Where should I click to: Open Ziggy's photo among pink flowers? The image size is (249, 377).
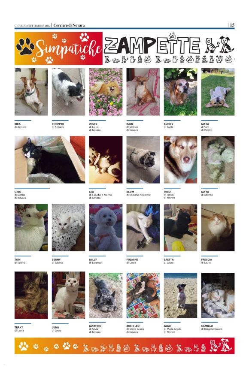[106, 92]
